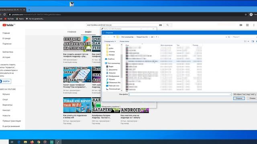Select the winamp folder in the navigation tree

[110, 52]
